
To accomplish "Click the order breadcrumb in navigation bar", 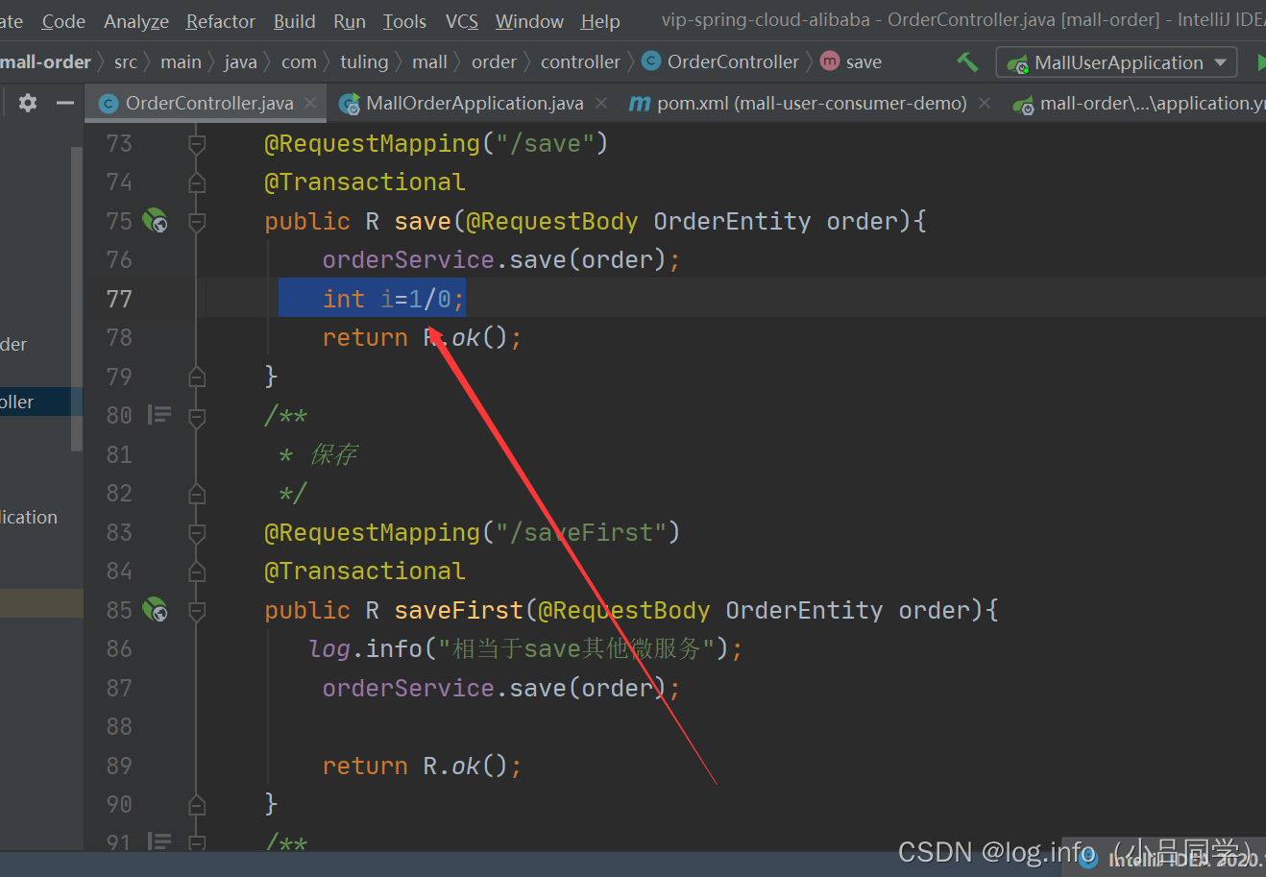I will 494,62.
